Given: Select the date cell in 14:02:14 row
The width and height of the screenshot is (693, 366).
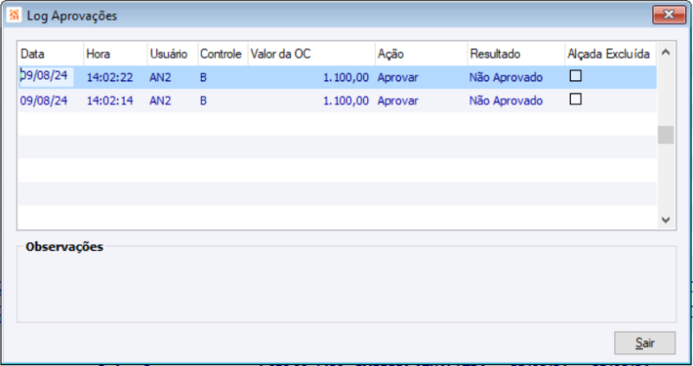Looking at the screenshot, I should point(44,100).
